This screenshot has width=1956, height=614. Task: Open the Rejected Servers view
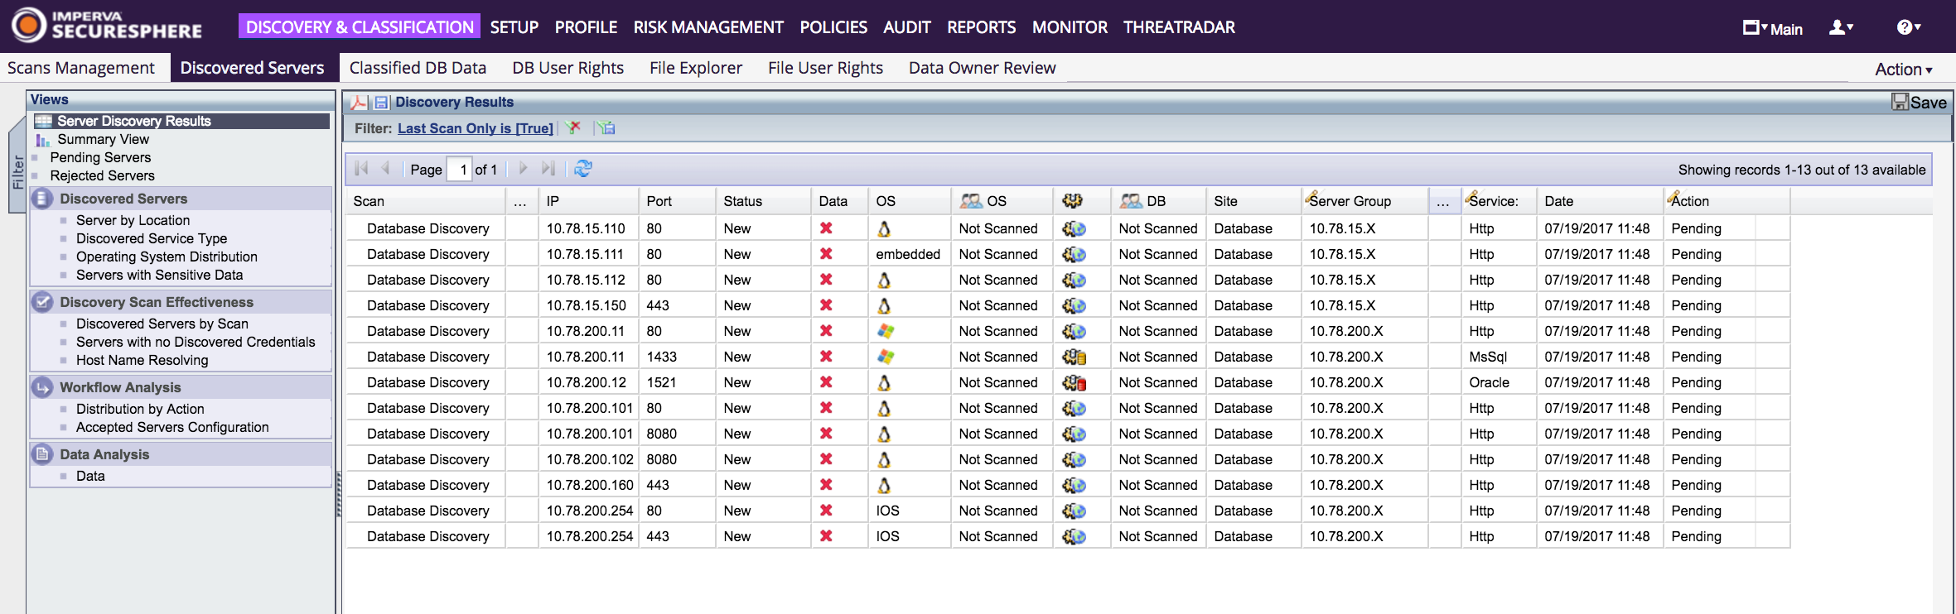coord(102,175)
